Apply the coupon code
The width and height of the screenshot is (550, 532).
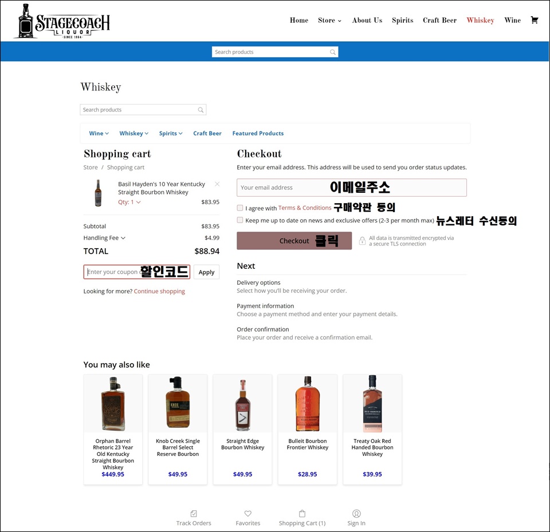[206, 272]
